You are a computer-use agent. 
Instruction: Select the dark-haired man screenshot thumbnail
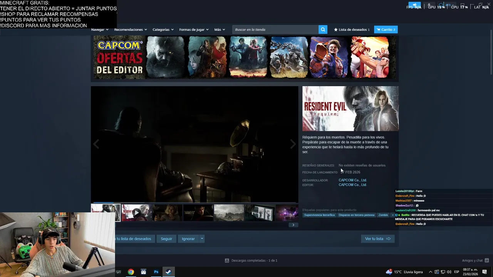[198, 213]
